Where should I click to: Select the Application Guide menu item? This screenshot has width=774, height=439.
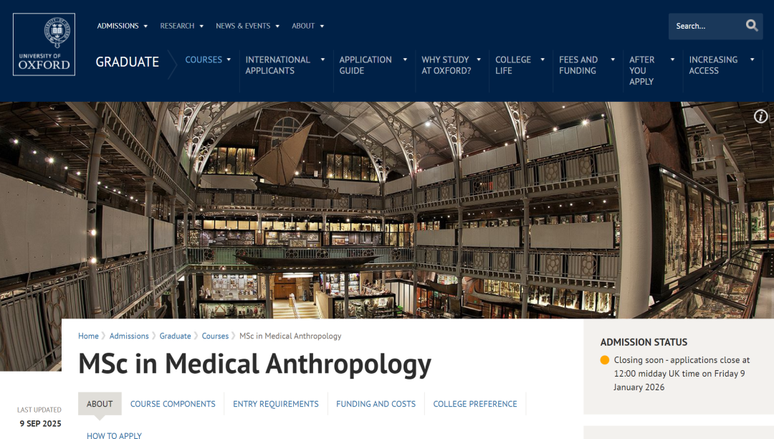[365, 65]
